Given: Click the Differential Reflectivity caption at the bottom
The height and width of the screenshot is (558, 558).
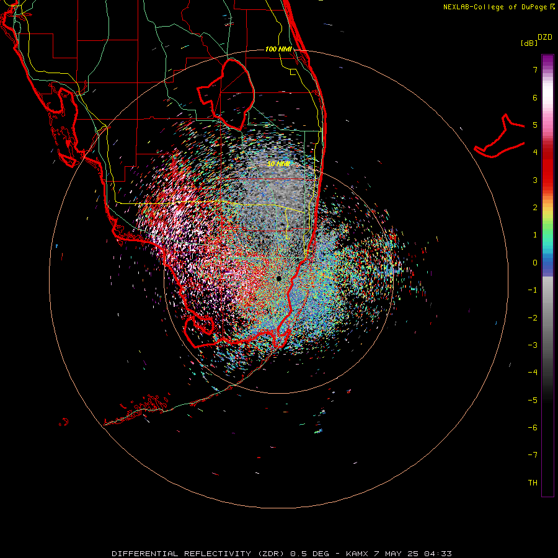Looking at the screenshot, I should [282, 554].
